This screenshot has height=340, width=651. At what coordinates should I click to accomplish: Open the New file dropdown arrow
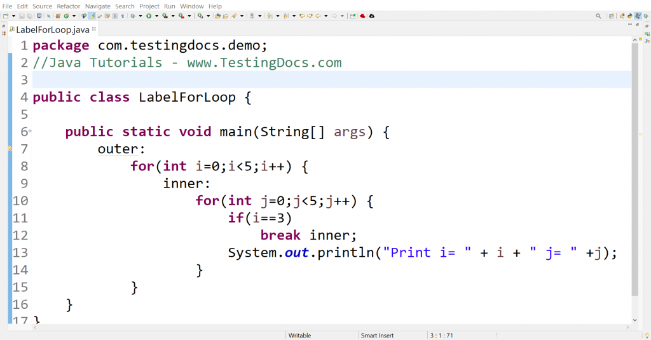[13, 16]
